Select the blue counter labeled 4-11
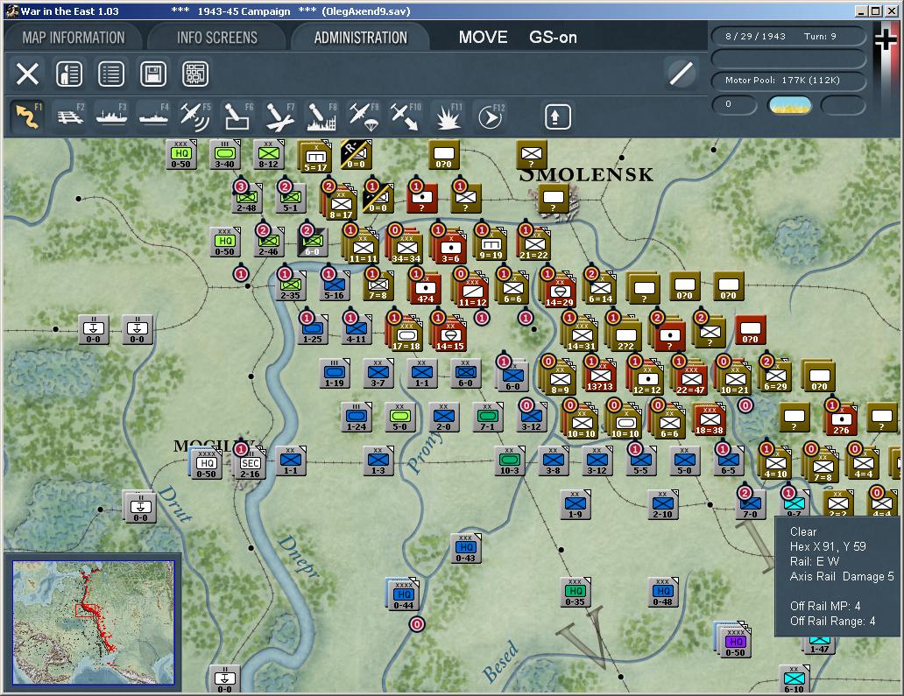The height and width of the screenshot is (696, 904). (357, 329)
